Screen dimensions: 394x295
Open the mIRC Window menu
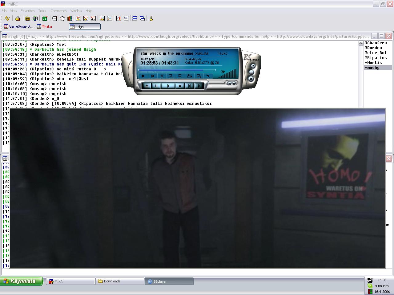coord(76,11)
